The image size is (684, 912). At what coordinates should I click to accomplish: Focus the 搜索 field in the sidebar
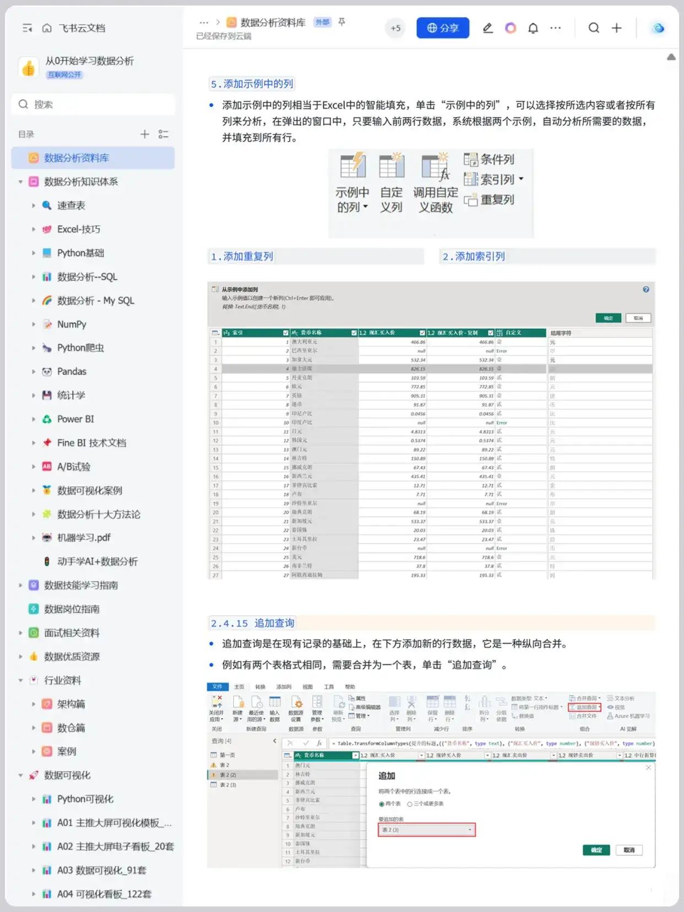[x=93, y=105]
